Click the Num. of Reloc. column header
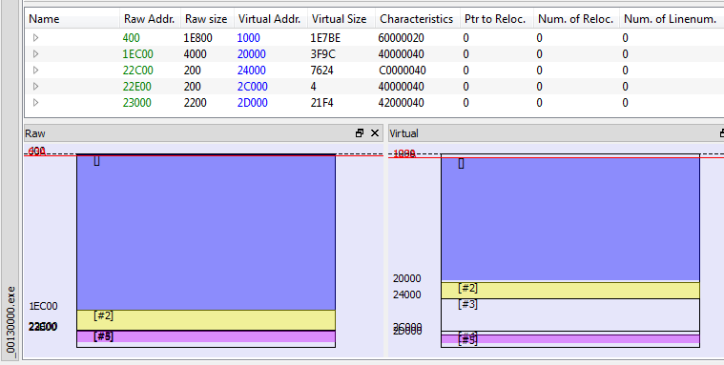The image size is (724, 365). click(576, 19)
